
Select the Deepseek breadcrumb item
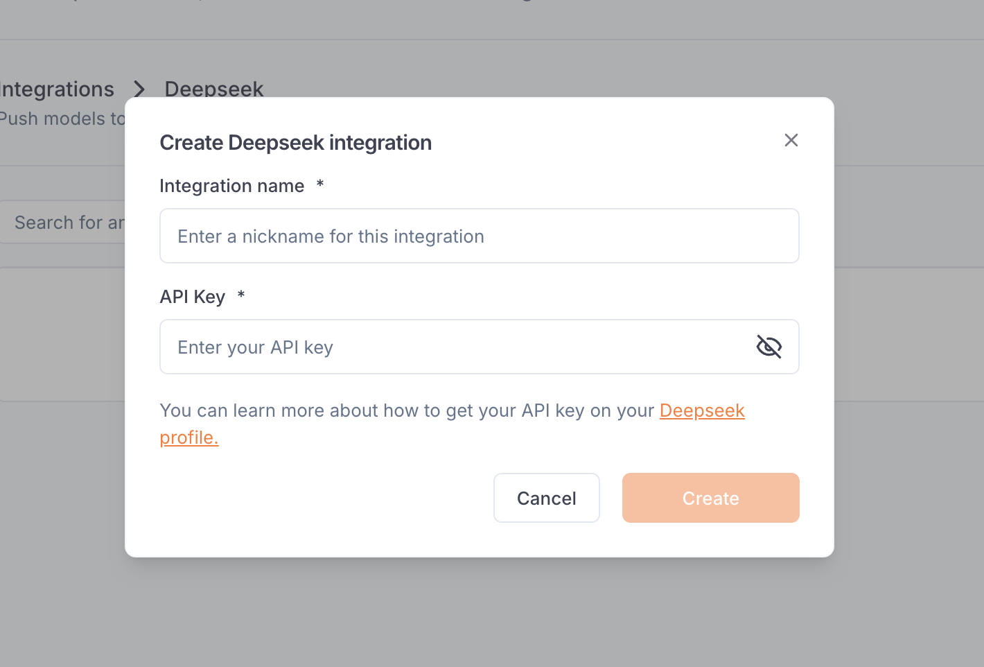pyautogui.click(x=213, y=89)
